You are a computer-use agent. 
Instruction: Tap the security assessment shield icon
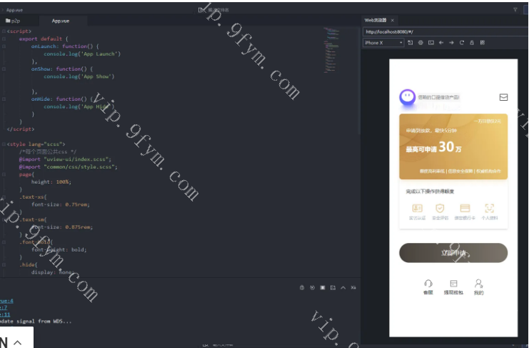click(x=440, y=208)
